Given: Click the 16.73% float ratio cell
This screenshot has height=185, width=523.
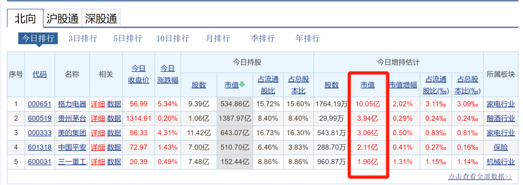Looking at the screenshot, I should coord(268,133).
